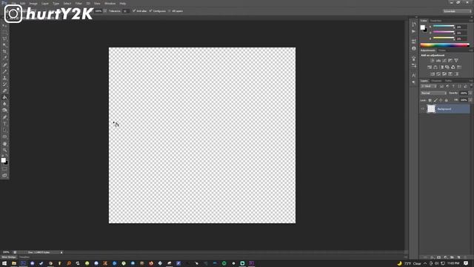This screenshot has width=474, height=267.
Task: Toggle the Anti-alias checkbox
Action: click(134, 11)
